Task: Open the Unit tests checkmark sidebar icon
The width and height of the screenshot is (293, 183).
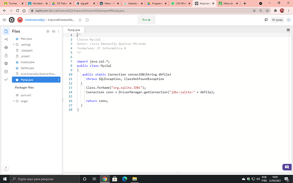Action: coord(6,79)
